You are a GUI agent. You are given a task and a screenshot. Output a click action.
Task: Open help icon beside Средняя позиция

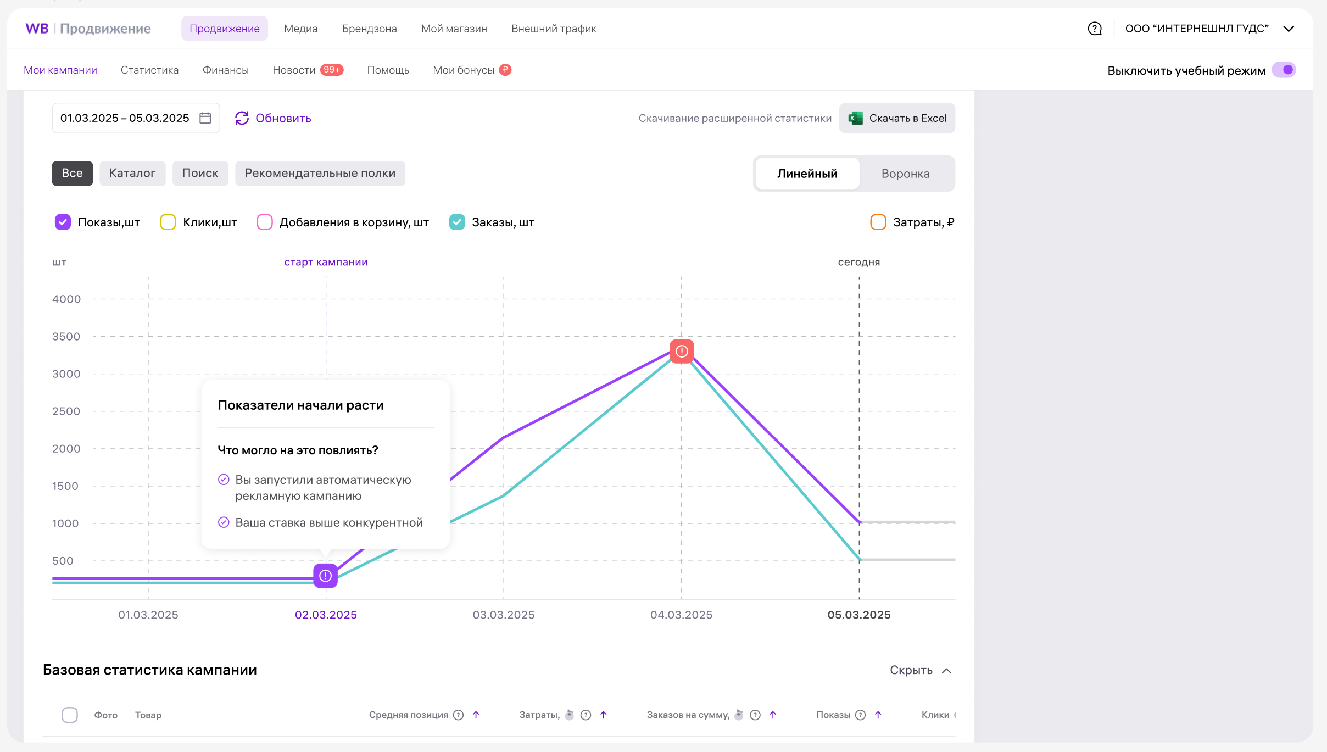459,715
